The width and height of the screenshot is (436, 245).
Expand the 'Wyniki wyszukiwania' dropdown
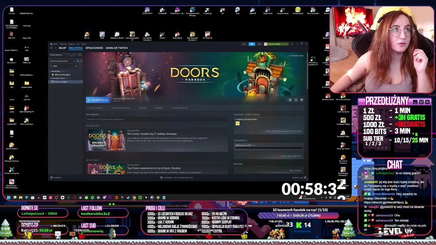click(62, 61)
